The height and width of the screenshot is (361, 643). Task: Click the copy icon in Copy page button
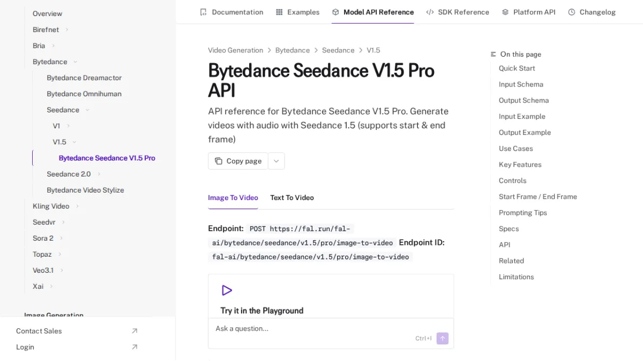click(219, 161)
